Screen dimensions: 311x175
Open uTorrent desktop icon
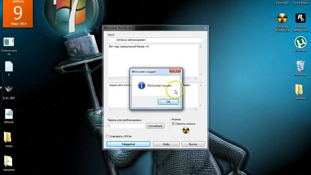[x=300, y=44]
